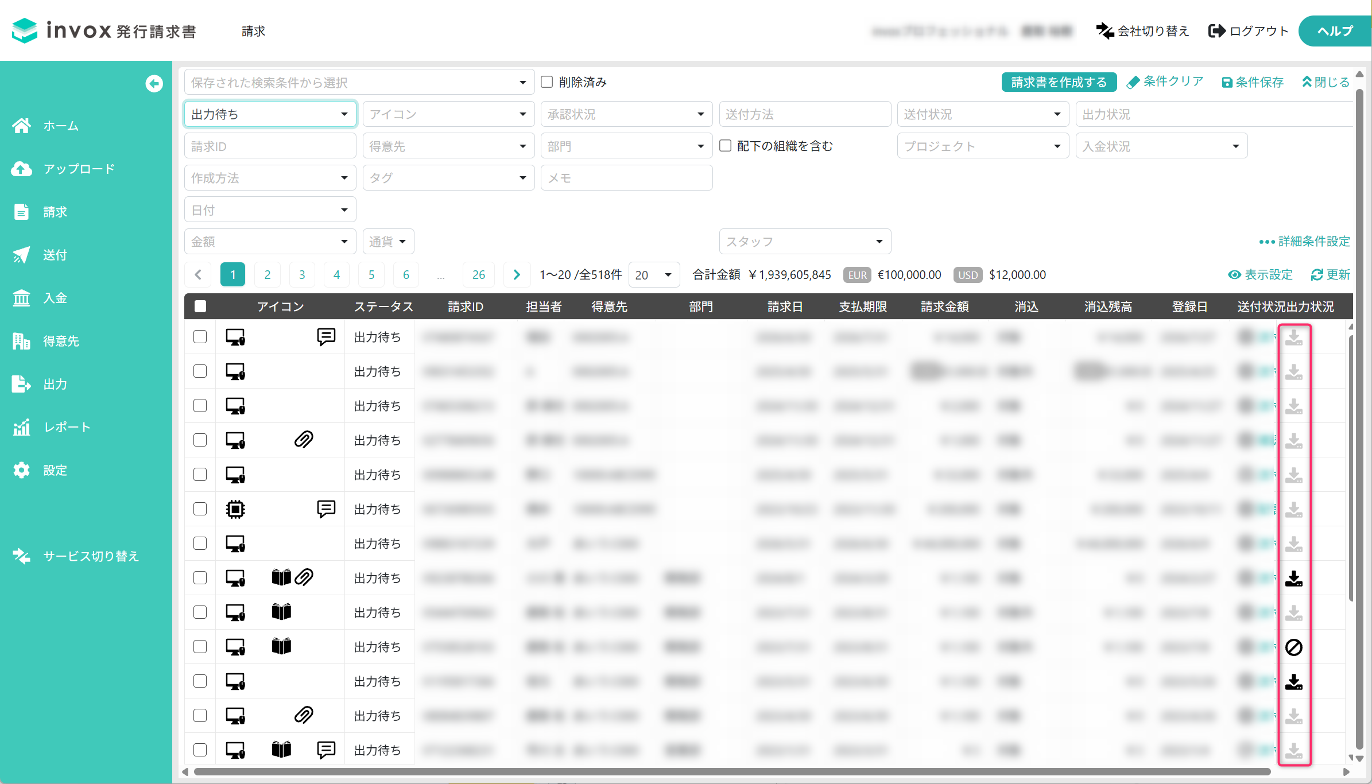Click the 条件クリア eraser icon

click(x=1133, y=83)
